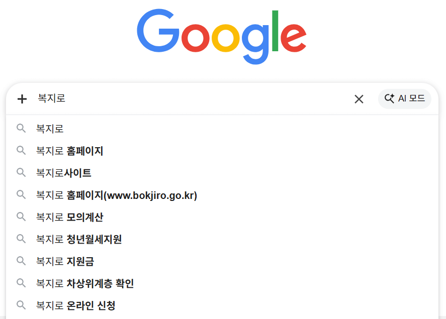Click the magnifier icon next to 복지로 온라인 신청
This screenshot has height=319, width=446.
[21, 305]
